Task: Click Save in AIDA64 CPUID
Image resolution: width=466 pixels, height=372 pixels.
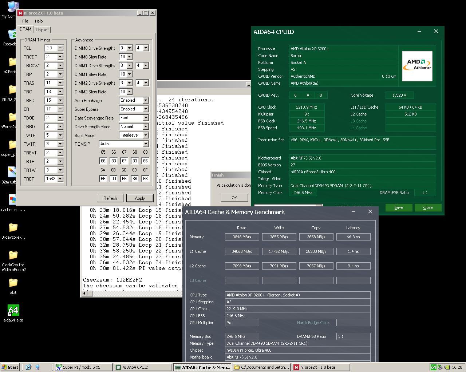Action: (399, 207)
